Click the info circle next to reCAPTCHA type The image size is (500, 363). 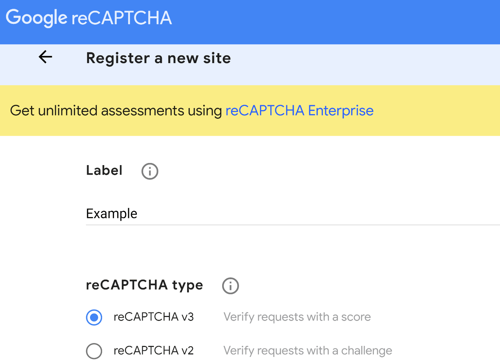pyautogui.click(x=230, y=286)
